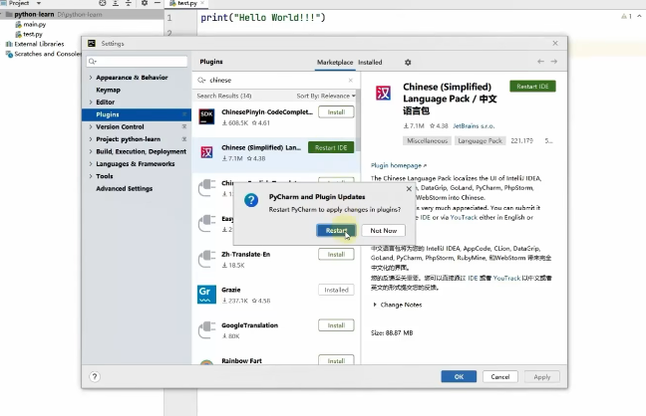Viewport: 646px width, 416px height.
Task: Expand Appearance & Behavior settings
Action: tap(91, 78)
